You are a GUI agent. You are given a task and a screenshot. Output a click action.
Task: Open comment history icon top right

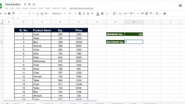coord(180,6)
